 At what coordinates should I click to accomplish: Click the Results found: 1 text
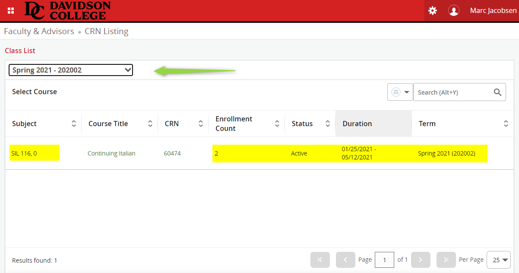click(35, 260)
